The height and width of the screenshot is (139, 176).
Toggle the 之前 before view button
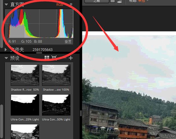click(x=97, y=1)
